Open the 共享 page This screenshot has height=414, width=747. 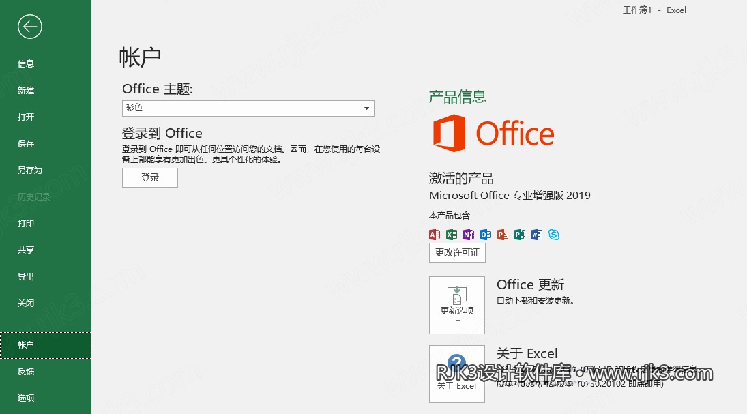tap(26, 250)
